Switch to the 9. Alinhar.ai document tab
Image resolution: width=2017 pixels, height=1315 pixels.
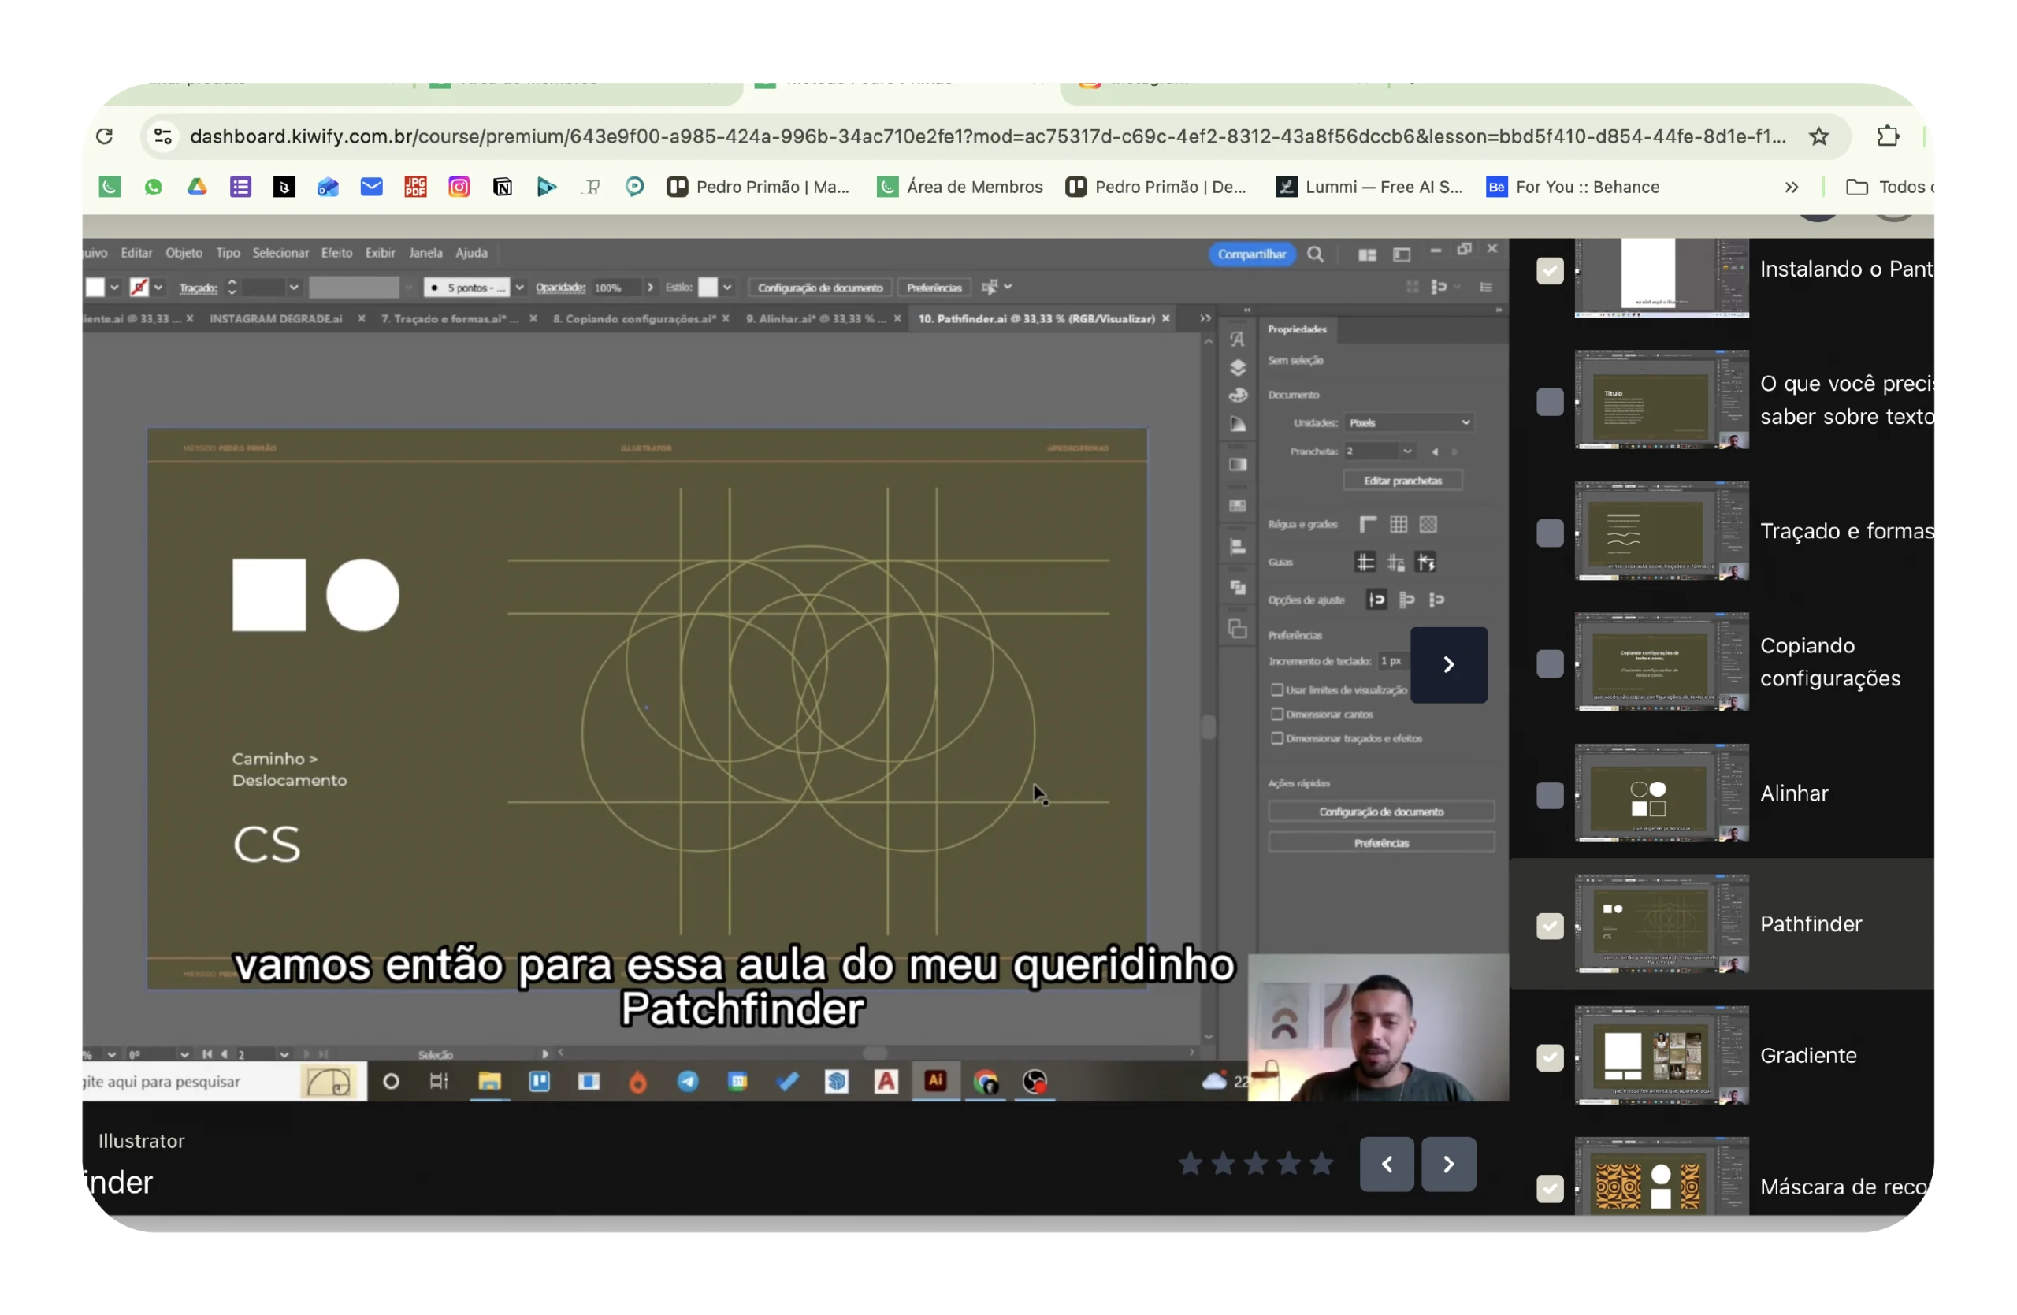816,318
